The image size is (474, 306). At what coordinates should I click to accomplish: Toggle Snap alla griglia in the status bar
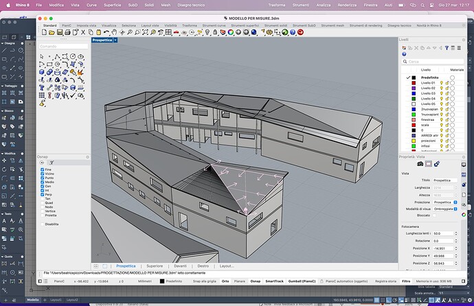[x=205, y=281]
